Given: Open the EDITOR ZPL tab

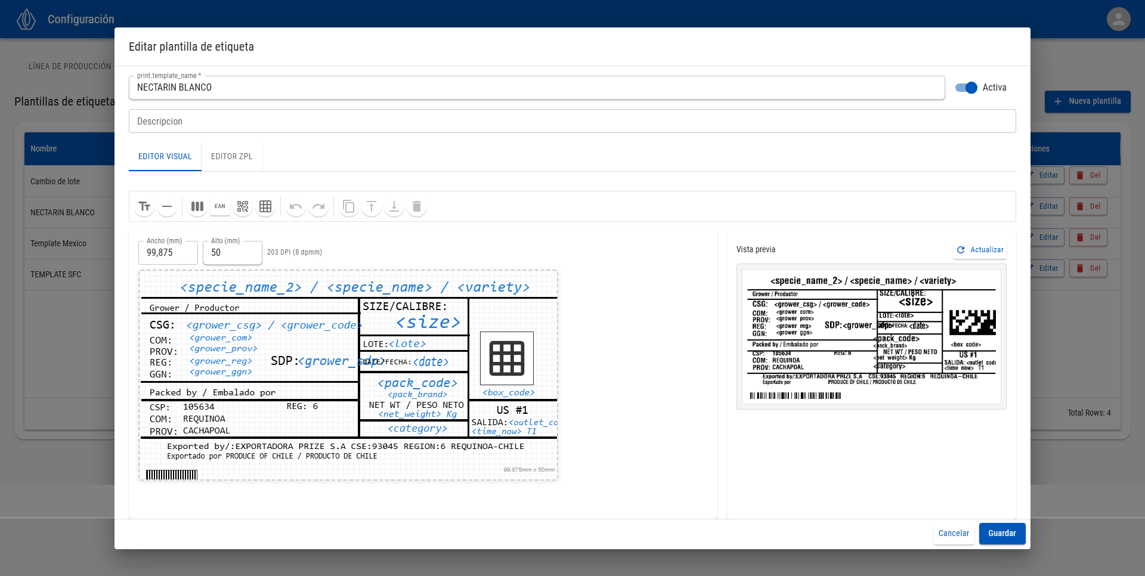Looking at the screenshot, I should pyautogui.click(x=231, y=157).
